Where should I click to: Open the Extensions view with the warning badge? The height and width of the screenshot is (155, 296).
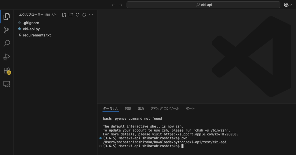(x=7, y=71)
